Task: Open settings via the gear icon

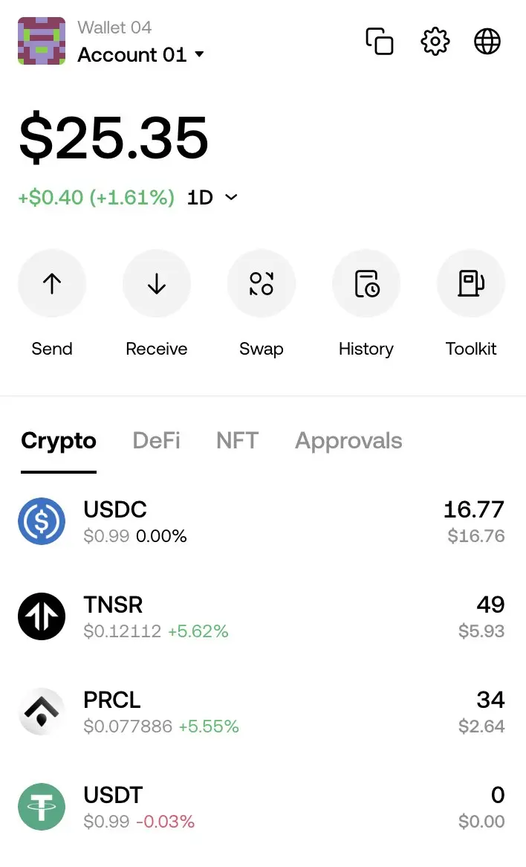Action: 435,42
